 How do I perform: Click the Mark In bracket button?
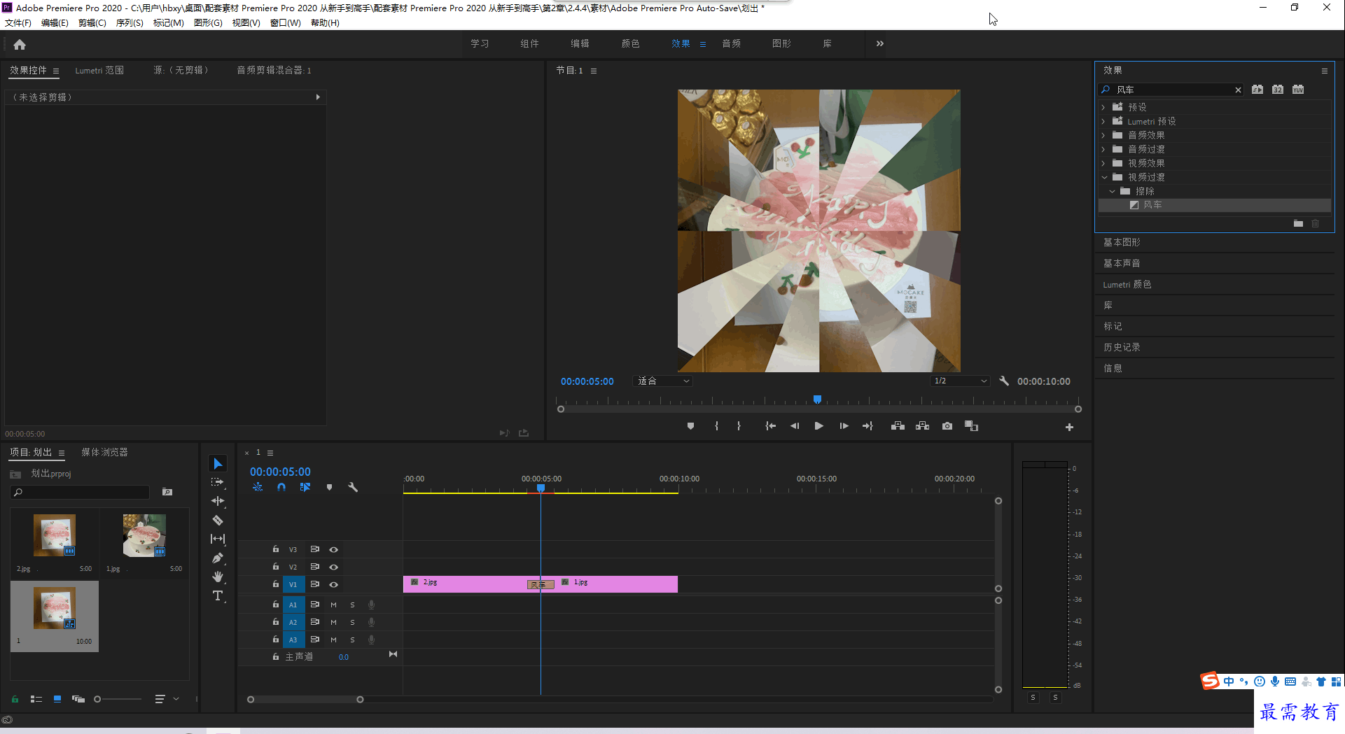coord(716,426)
